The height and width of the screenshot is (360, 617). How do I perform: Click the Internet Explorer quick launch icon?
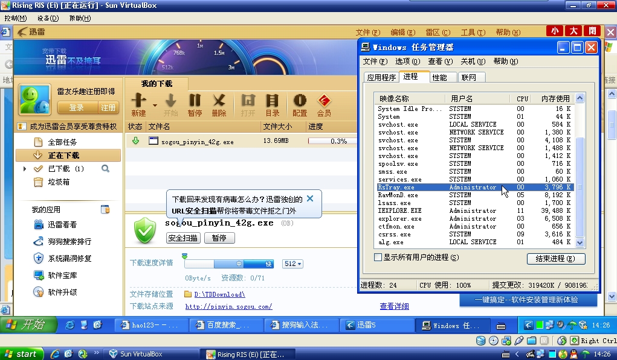click(x=69, y=325)
